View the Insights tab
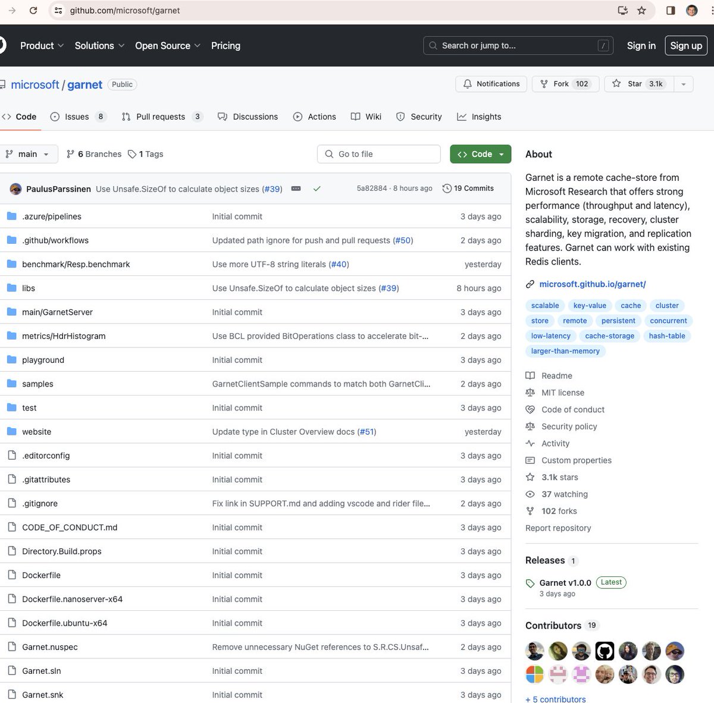Image resolution: width=714 pixels, height=703 pixels. (480, 117)
